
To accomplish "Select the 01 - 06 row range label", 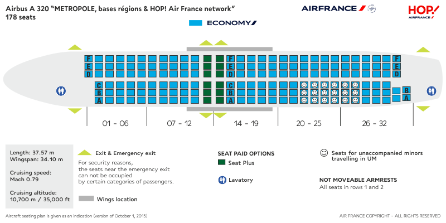I will pos(116,123).
